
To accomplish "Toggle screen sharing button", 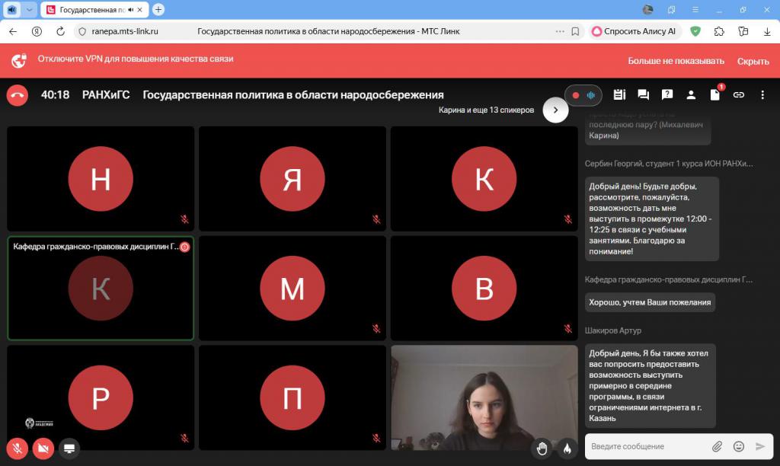I will (69, 448).
